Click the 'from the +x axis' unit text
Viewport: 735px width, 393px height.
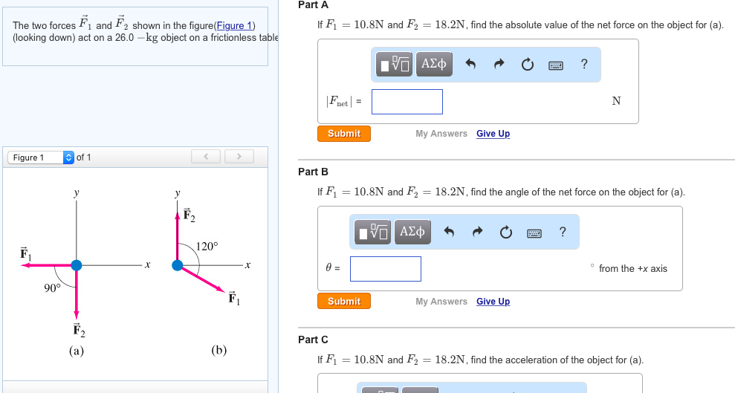632,268
